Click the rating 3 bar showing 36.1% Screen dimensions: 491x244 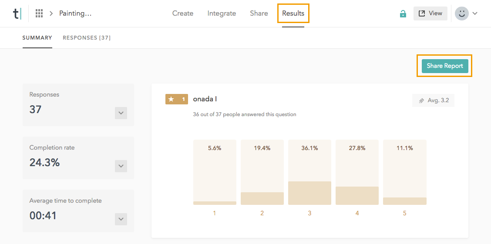tap(309, 172)
